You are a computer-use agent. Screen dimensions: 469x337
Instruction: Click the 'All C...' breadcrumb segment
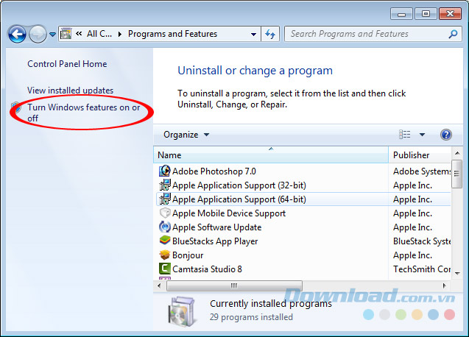click(x=99, y=34)
